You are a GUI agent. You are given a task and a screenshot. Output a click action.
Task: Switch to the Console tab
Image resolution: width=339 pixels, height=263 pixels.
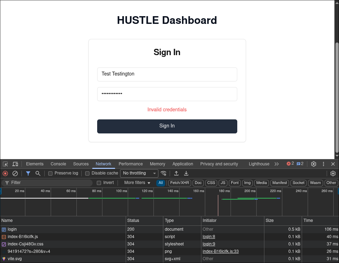pyautogui.click(x=58, y=164)
